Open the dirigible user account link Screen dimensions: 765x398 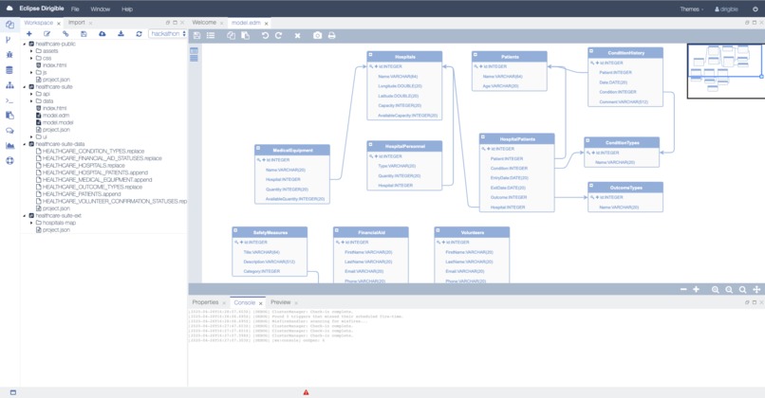click(726, 9)
